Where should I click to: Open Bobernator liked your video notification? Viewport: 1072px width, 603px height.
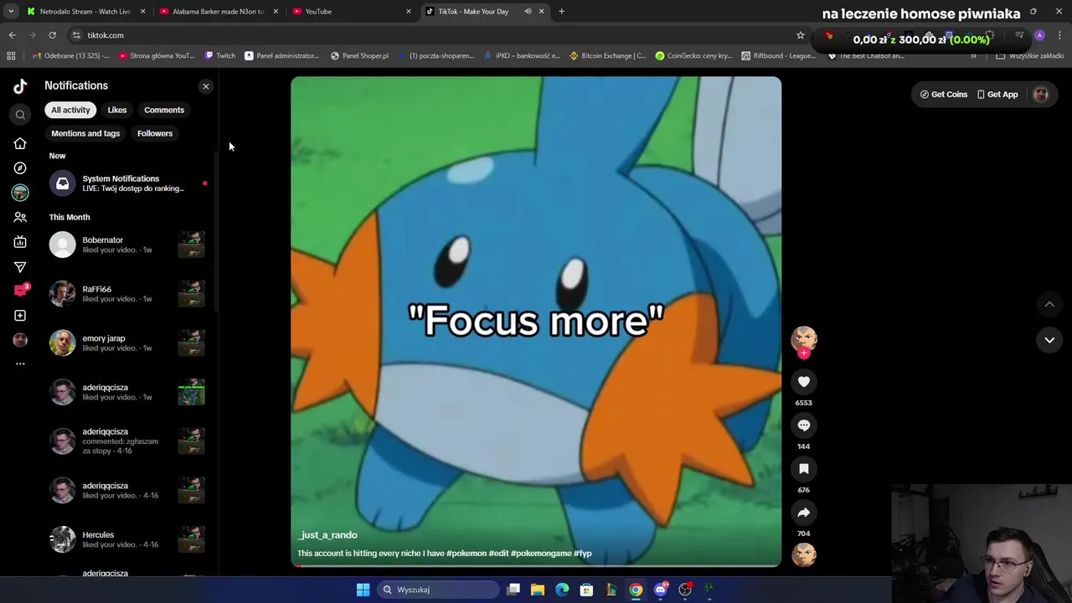point(127,245)
